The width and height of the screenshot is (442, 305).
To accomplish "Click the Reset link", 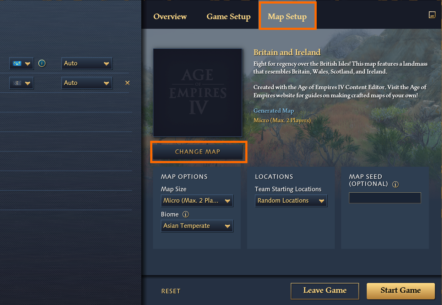I will tap(171, 291).
